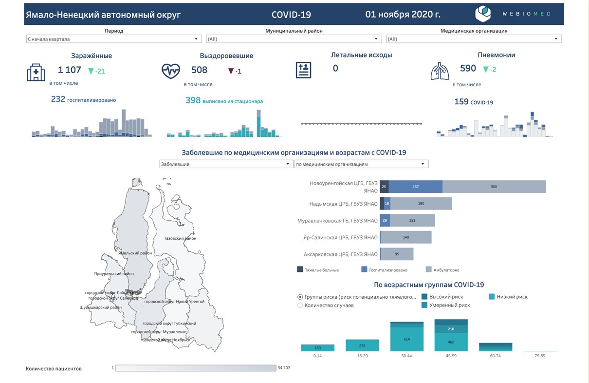The height and width of the screenshot is (383, 589).
Task: Click the 169 bar for age group 0-14
Action: click(x=318, y=348)
